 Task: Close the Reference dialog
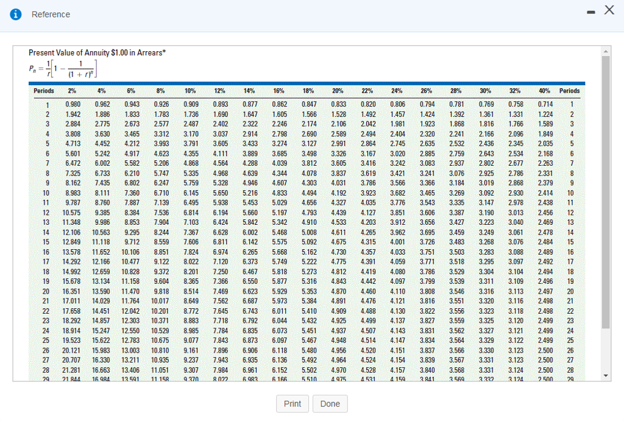point(608,10)
